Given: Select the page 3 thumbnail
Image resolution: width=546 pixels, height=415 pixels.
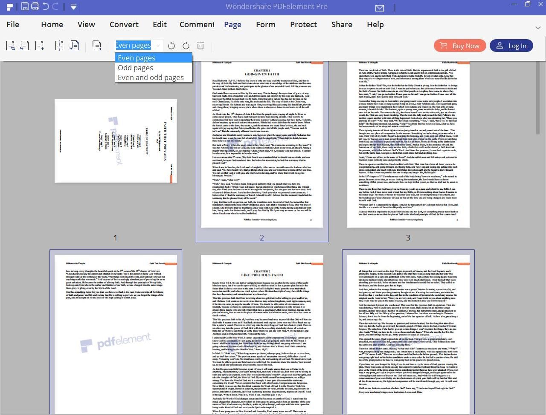Looking at the screenshot, I should [408, 144].
